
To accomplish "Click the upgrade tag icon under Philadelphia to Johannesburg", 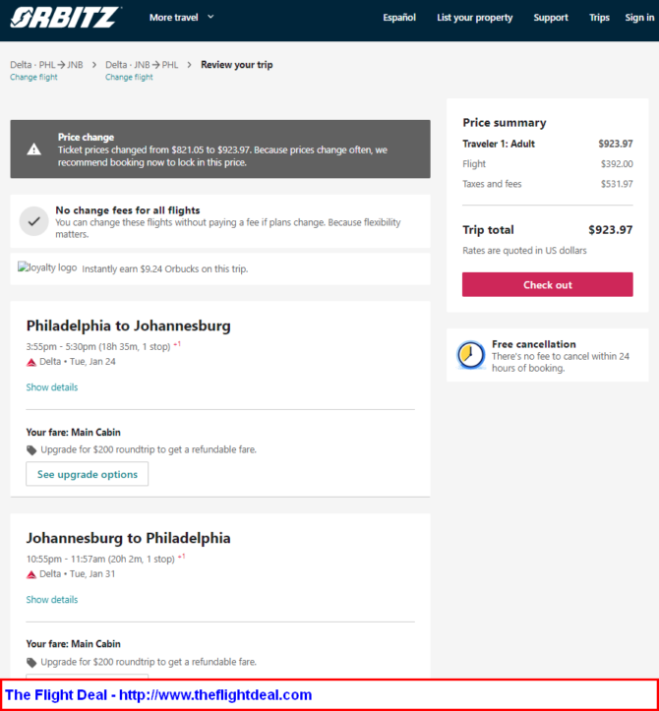I will point(31,449).
